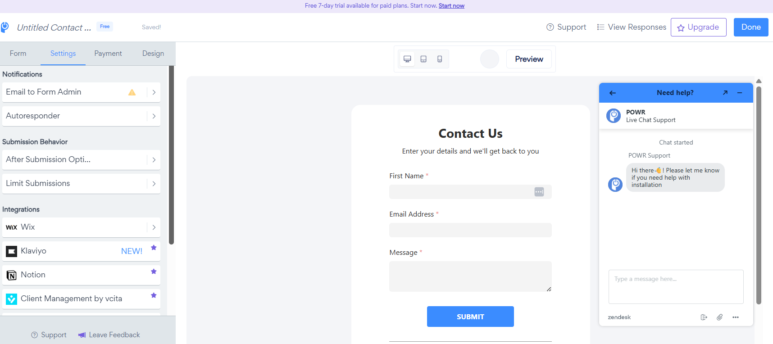Pop out the Need help chat window
Image resolution: width=773 pixels, height=344 pixels.
(725, 93)
